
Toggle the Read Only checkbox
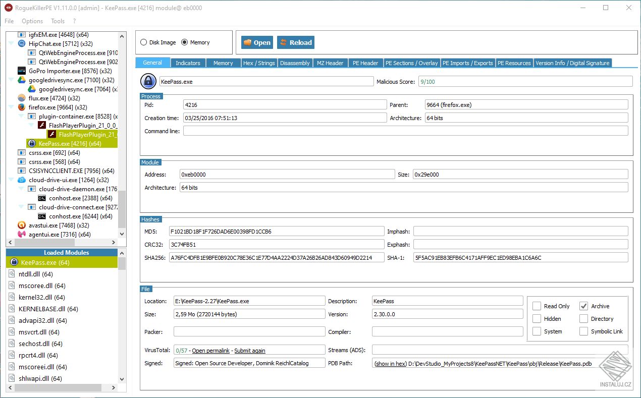[x=537, y=306]
